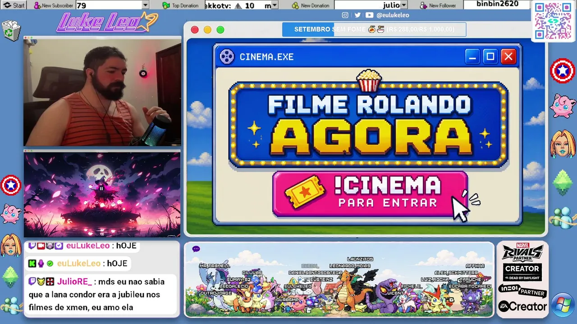Click the New Follower icon in top bar
Image resolution: width=577 pixels, height=324 pixels.
click(x=424, y=5)
